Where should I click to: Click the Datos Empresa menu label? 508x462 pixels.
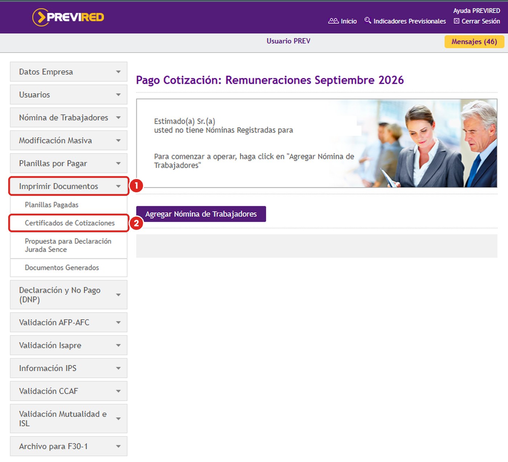click(x=46, y=72)
